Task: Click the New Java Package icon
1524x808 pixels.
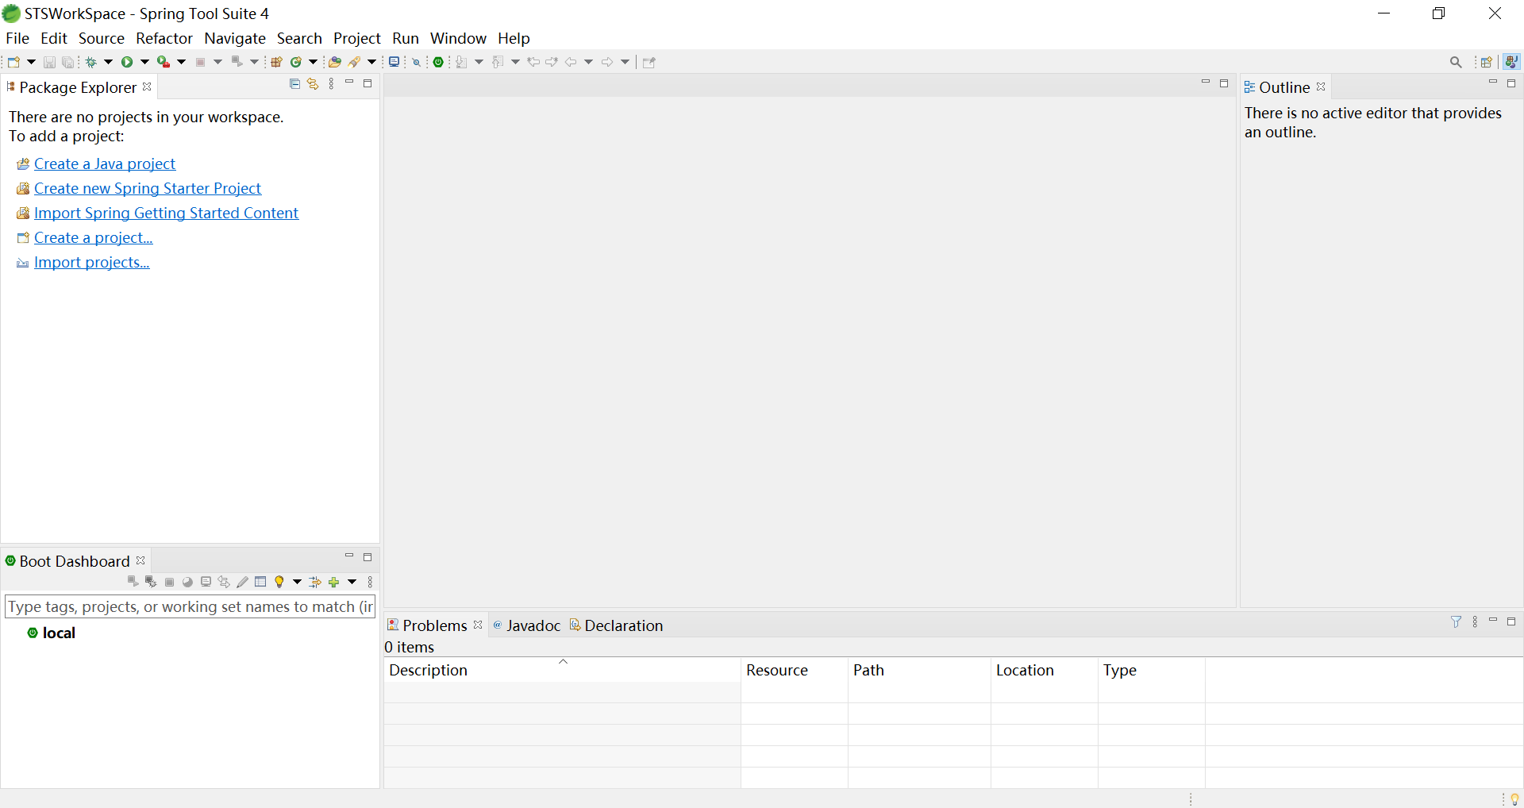Action: pyautogui.click(x=276, y=62)
